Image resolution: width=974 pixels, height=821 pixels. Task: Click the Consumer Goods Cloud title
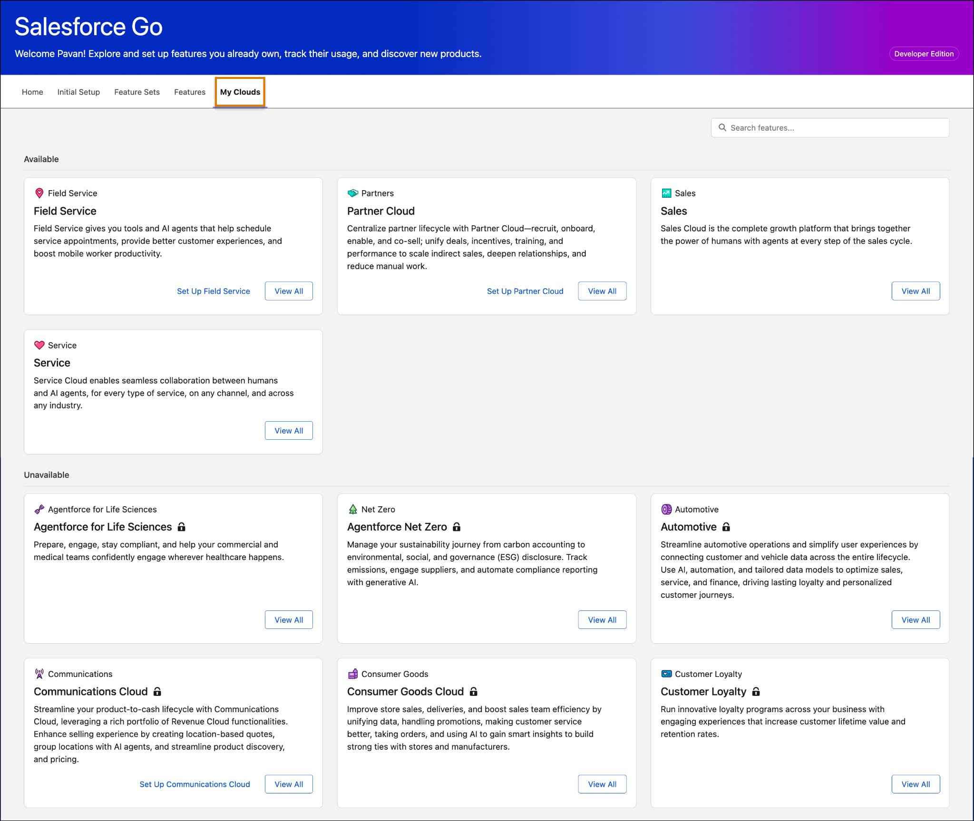[x=405, y=691]
